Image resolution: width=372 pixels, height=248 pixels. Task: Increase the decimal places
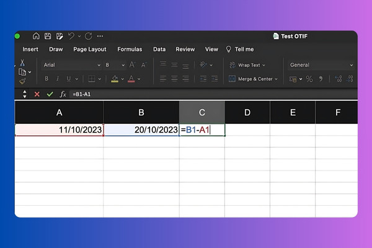click(x=339, y=79)
